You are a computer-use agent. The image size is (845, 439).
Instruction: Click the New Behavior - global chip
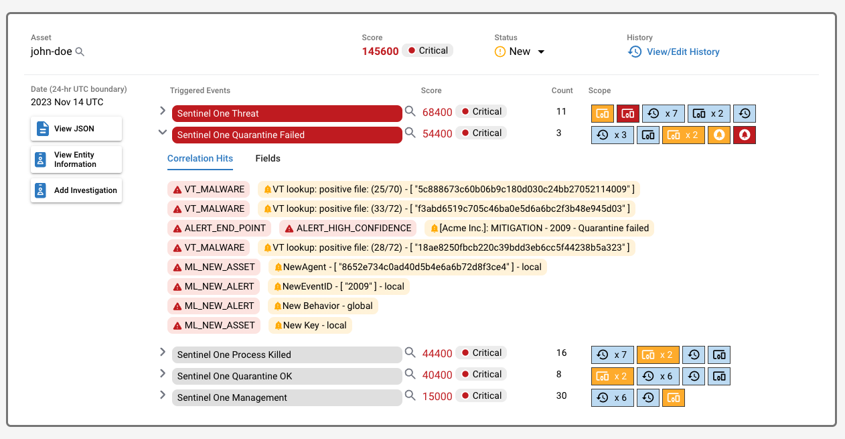[323, 306]
